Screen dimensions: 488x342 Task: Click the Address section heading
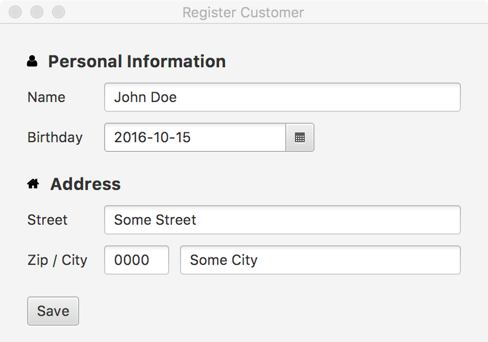click(85, 185)
